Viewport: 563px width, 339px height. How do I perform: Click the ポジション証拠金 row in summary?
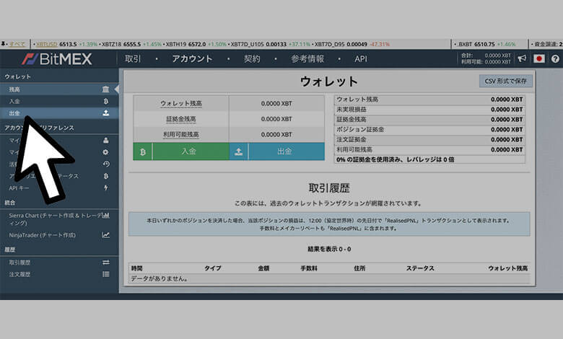(x=429, y=130)
